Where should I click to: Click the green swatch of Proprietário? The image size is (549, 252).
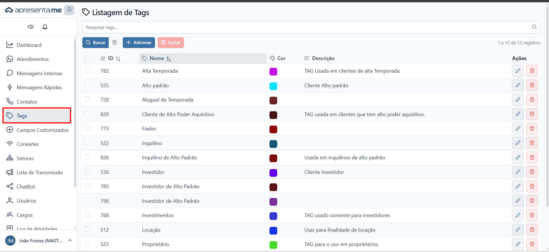273,245
